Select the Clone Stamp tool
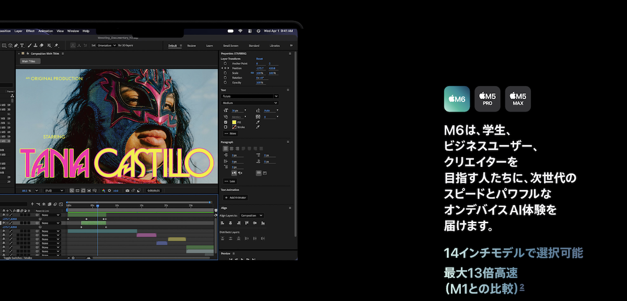627x301 pixels. point(36,45)
